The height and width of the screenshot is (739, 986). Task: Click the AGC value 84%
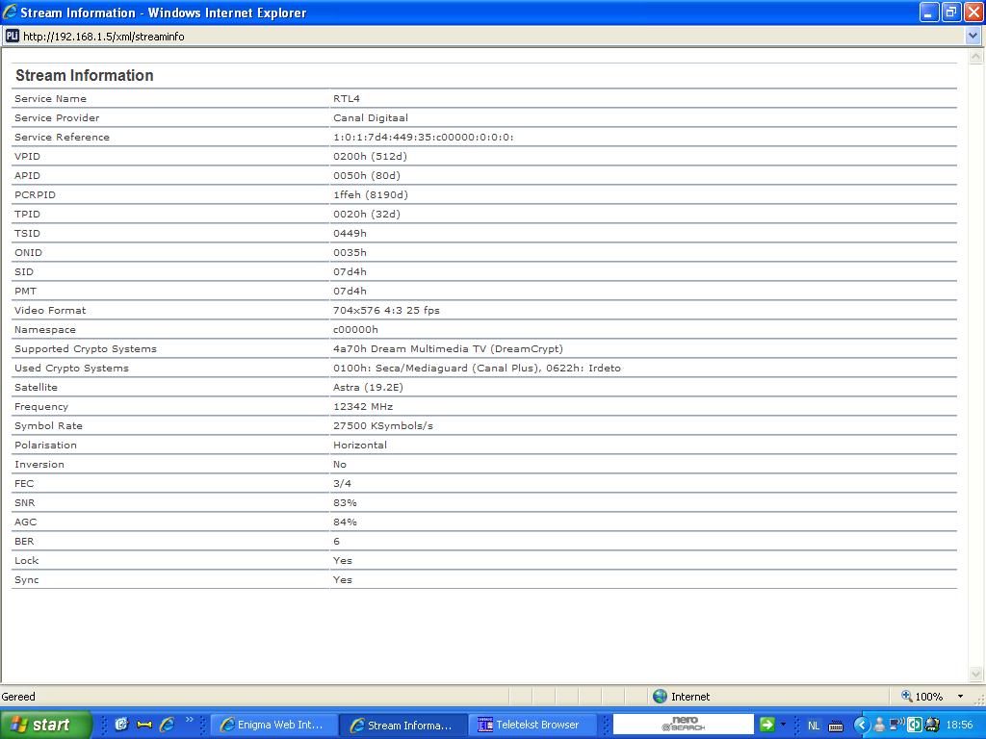tap(345, 522)
